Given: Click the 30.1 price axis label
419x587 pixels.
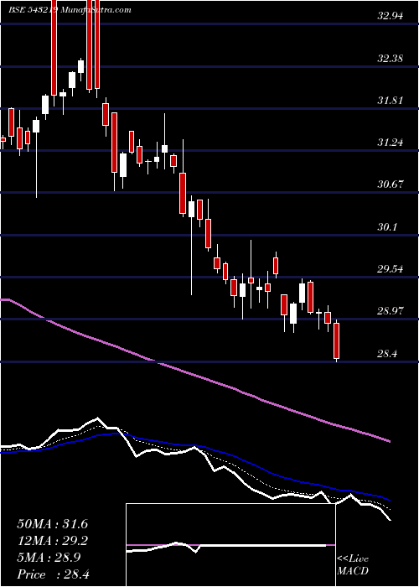Looking at the screenshot, I should coord(387,227).
